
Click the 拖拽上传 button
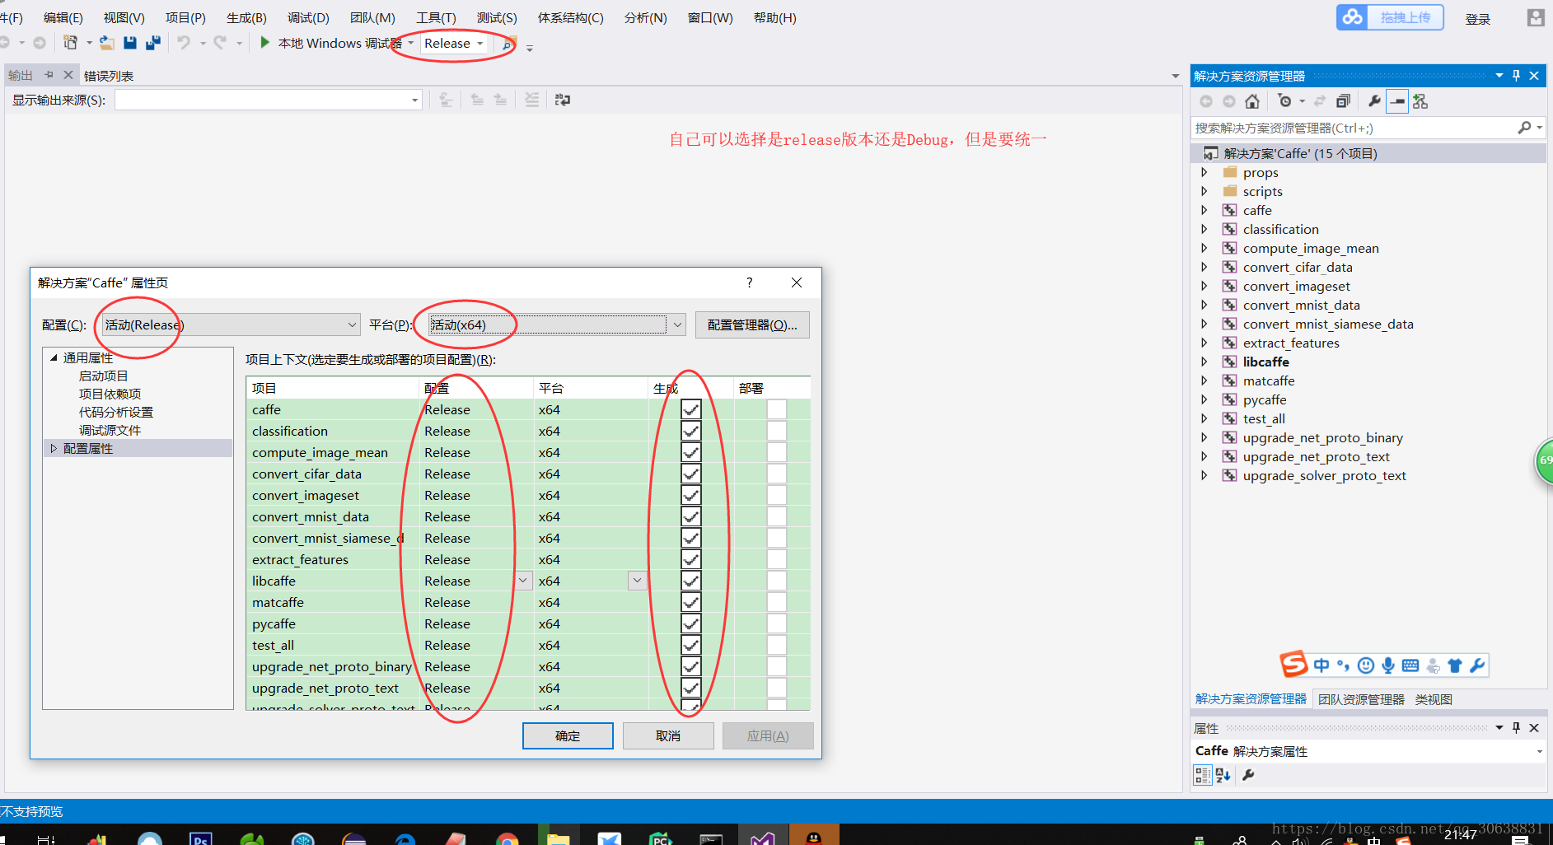click(x=1406, y=17)
